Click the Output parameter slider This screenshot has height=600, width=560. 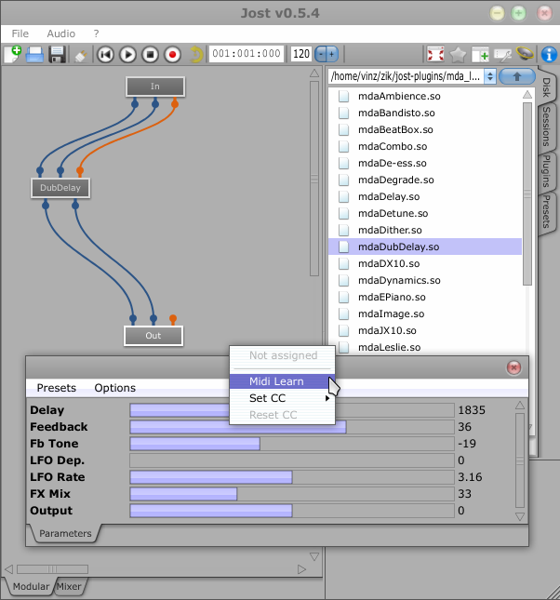292,511
